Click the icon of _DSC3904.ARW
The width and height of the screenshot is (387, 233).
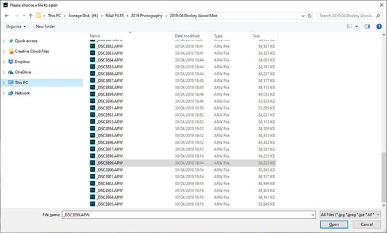point(93,197)
